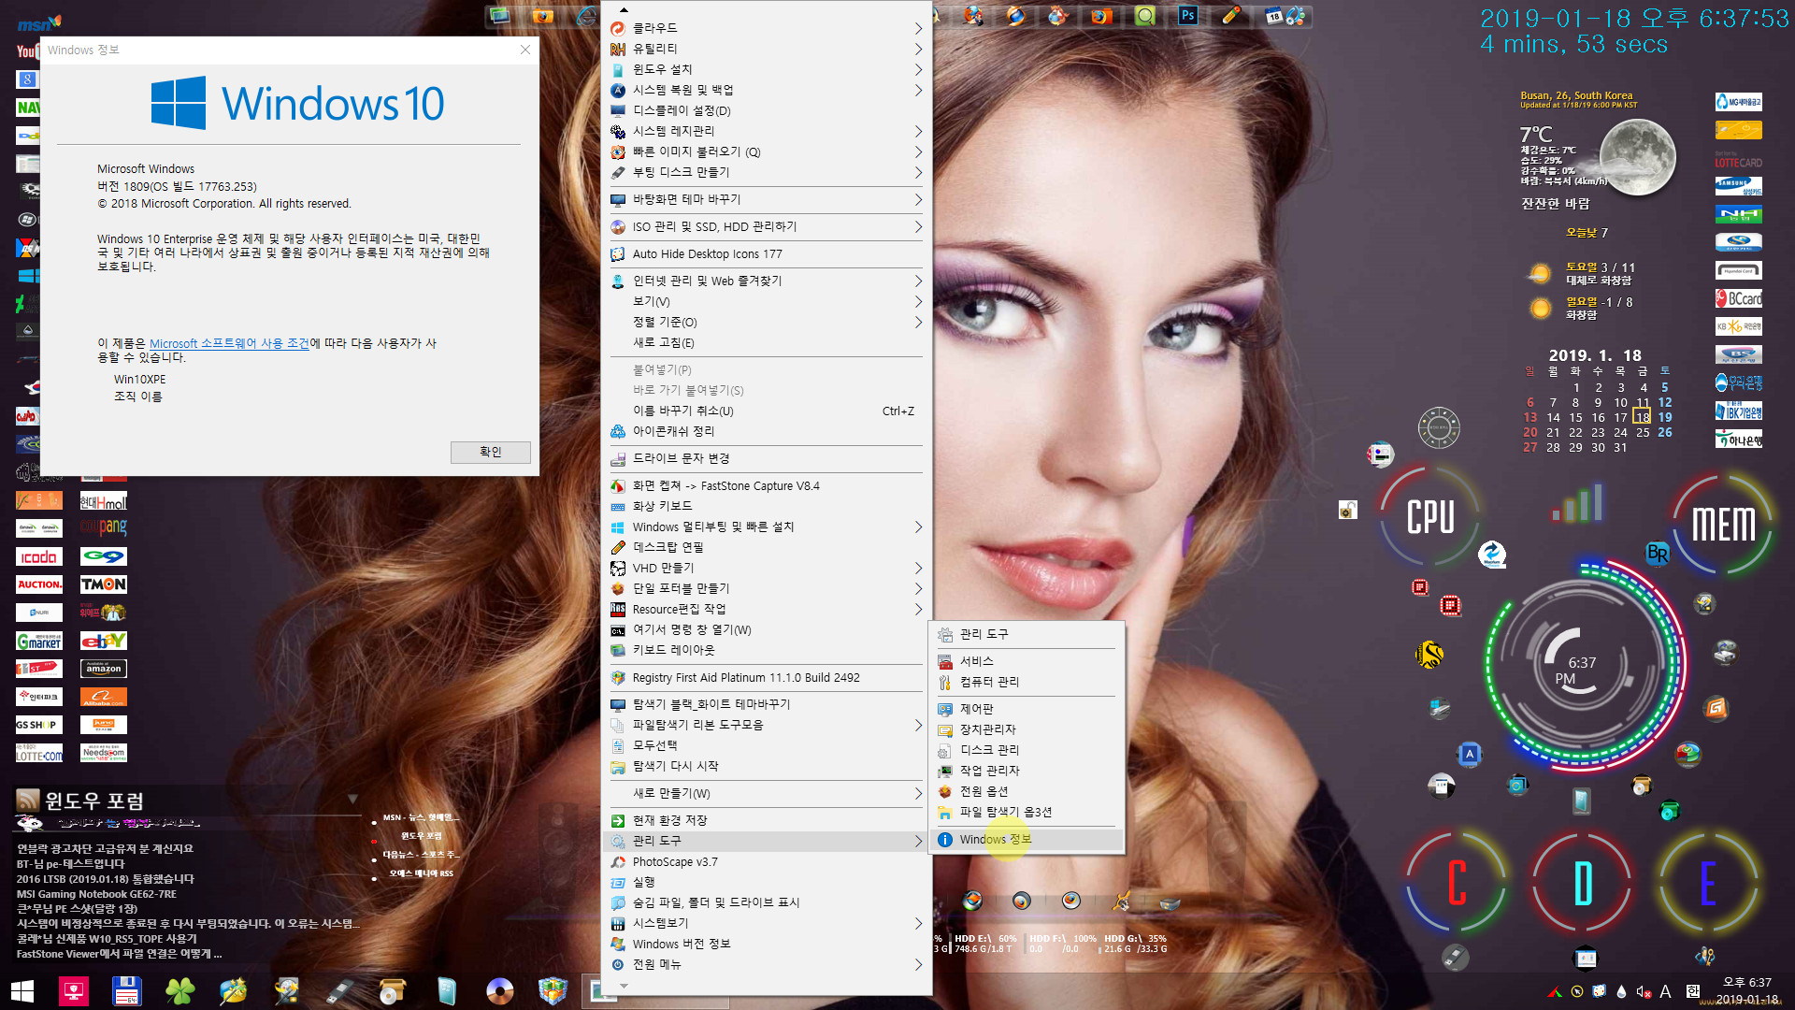This screenshot has height=1010, width=1795.
Task: Select 디스플레이 설정(D) menu entry
Action: pos(766,110)
